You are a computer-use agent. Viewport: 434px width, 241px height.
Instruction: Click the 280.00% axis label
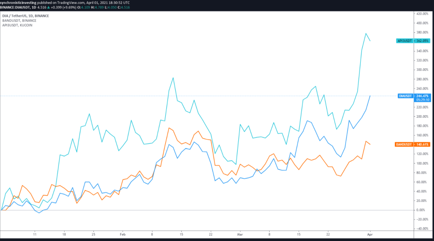[x=422, y=79]
